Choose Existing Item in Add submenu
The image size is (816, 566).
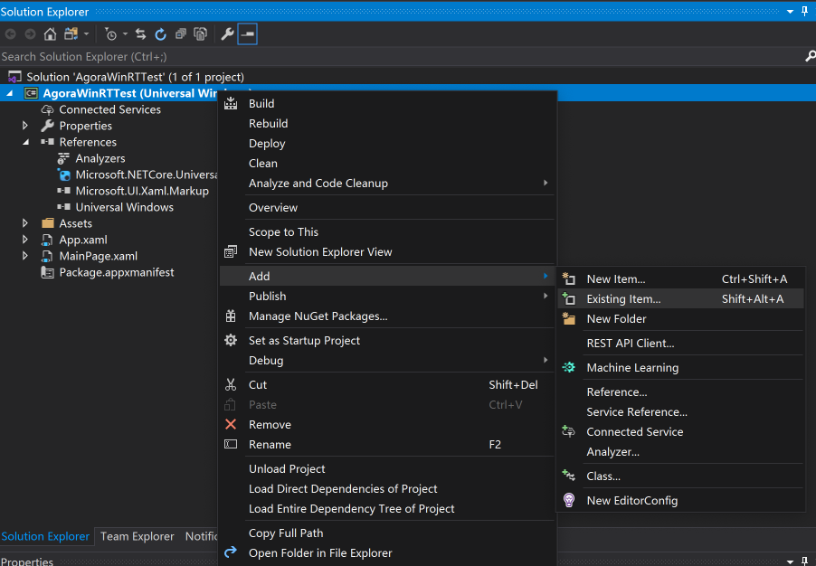click(x=681, y=299)
